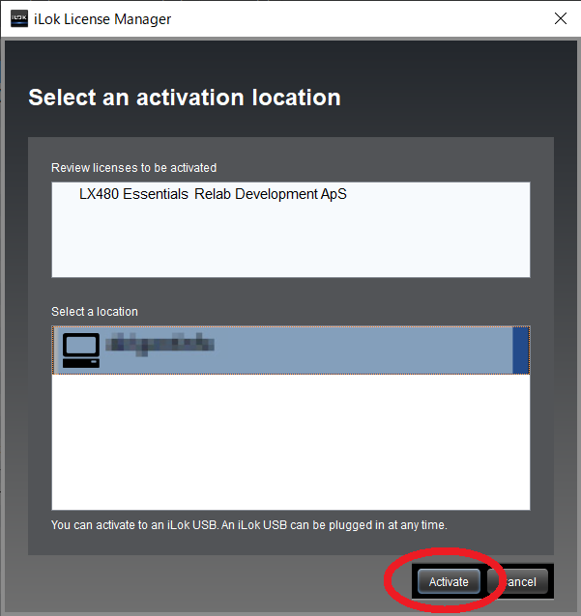Click the dark blue strip on selected row
The height and width of the screenshot is (616, 581).
pyautogui.click(x=520, y=350)
